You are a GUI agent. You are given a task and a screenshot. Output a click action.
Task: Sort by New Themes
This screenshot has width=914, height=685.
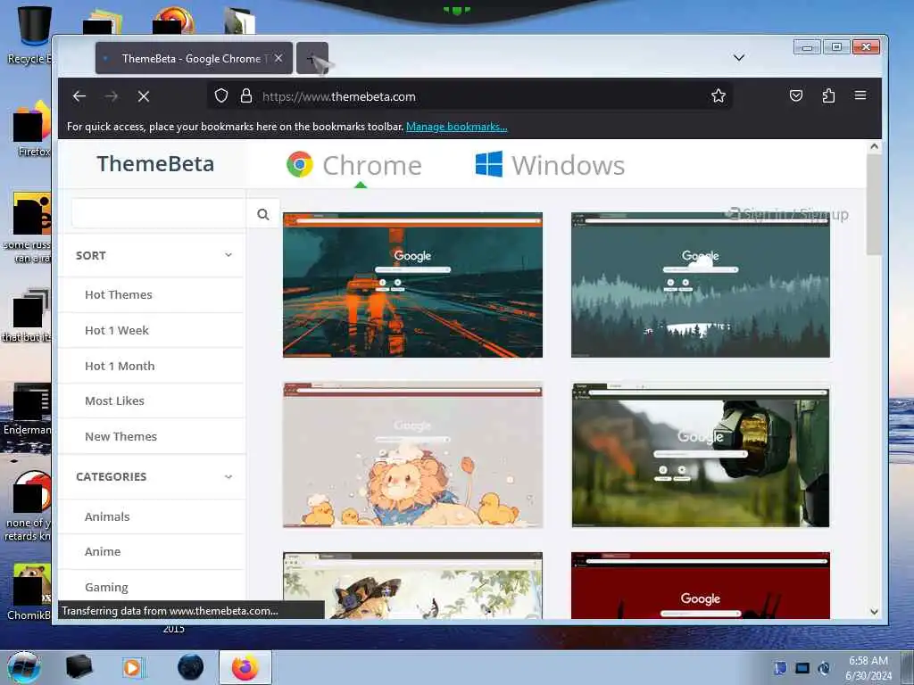click(x=120, y=436)
